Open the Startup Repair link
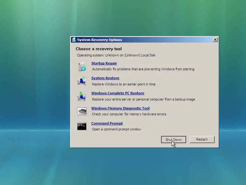 point(104,63)
